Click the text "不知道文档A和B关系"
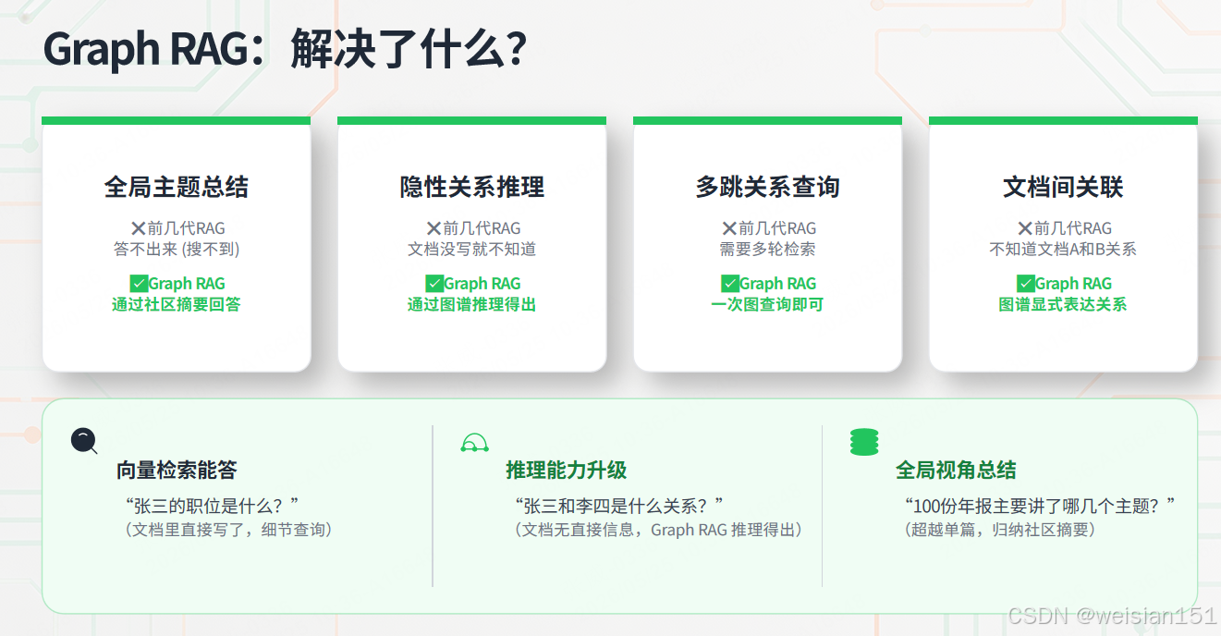 1063,249
